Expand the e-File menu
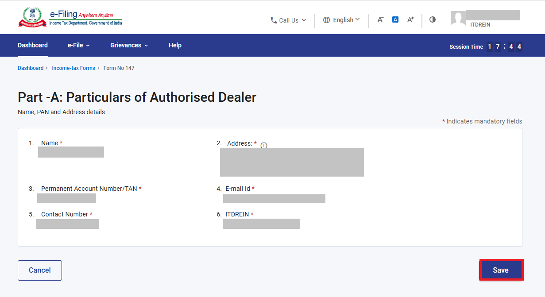This screenshot has width=545, height=297. click(x=78, y=45)
